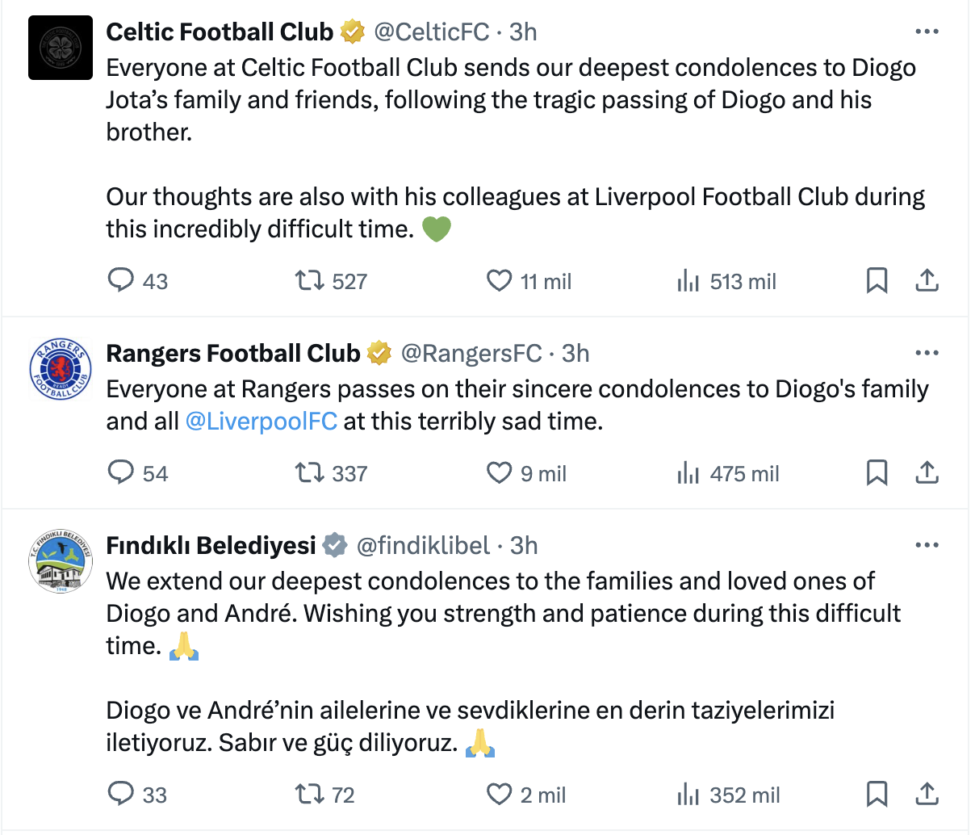Viewport: 975px width, 835px height.
Task: Reply to the Rangers Football Club tweet
Action: [x=121, y=472]
